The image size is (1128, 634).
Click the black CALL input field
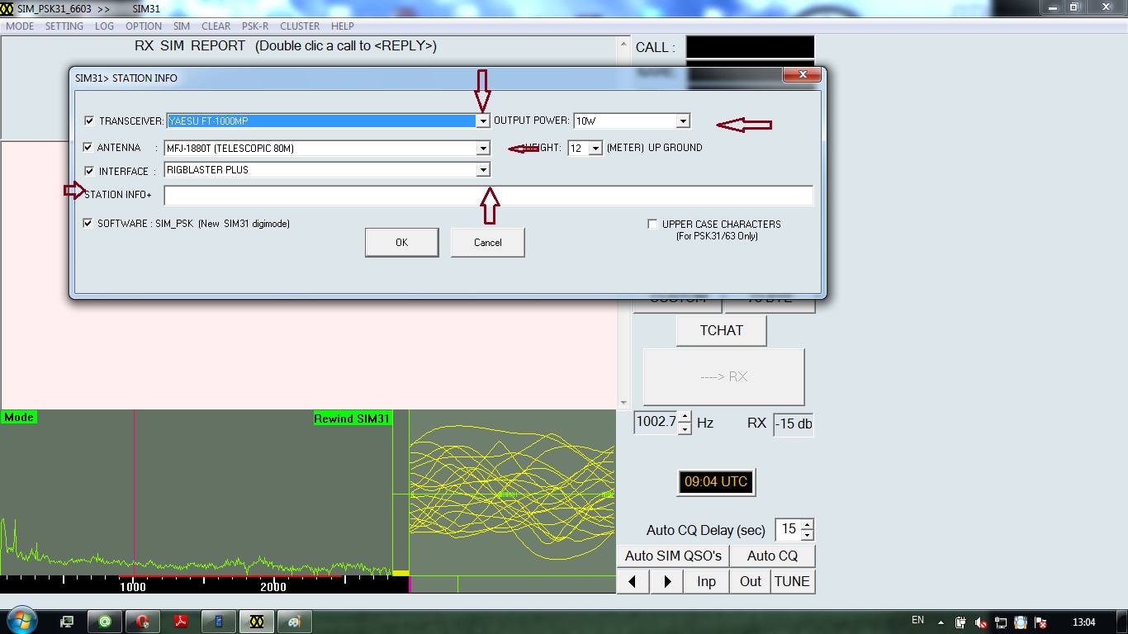click(751, 47)
